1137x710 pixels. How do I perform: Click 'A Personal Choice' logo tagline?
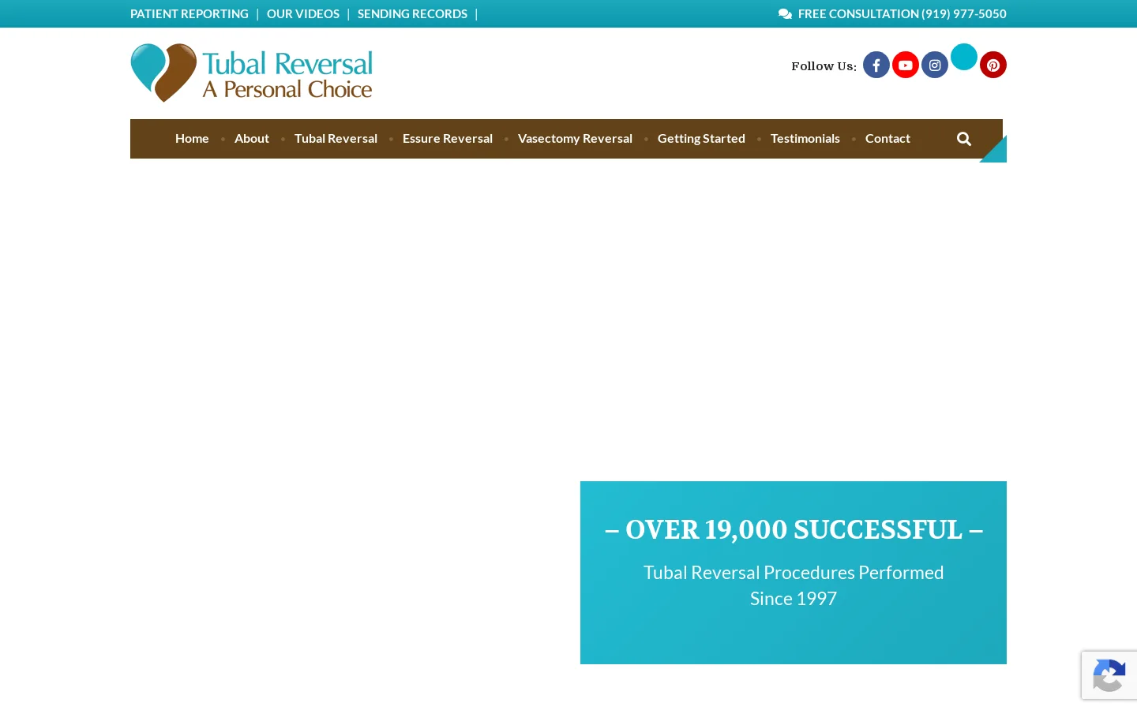pos(287,89)
